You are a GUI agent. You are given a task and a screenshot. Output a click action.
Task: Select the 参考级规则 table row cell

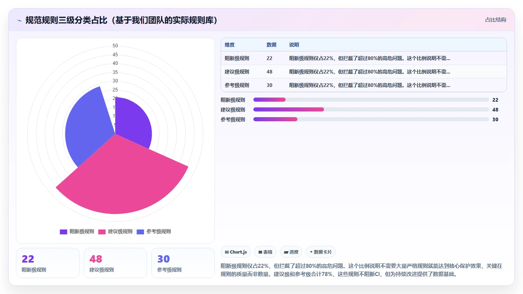pyautogui.click(x=237, y=85)
